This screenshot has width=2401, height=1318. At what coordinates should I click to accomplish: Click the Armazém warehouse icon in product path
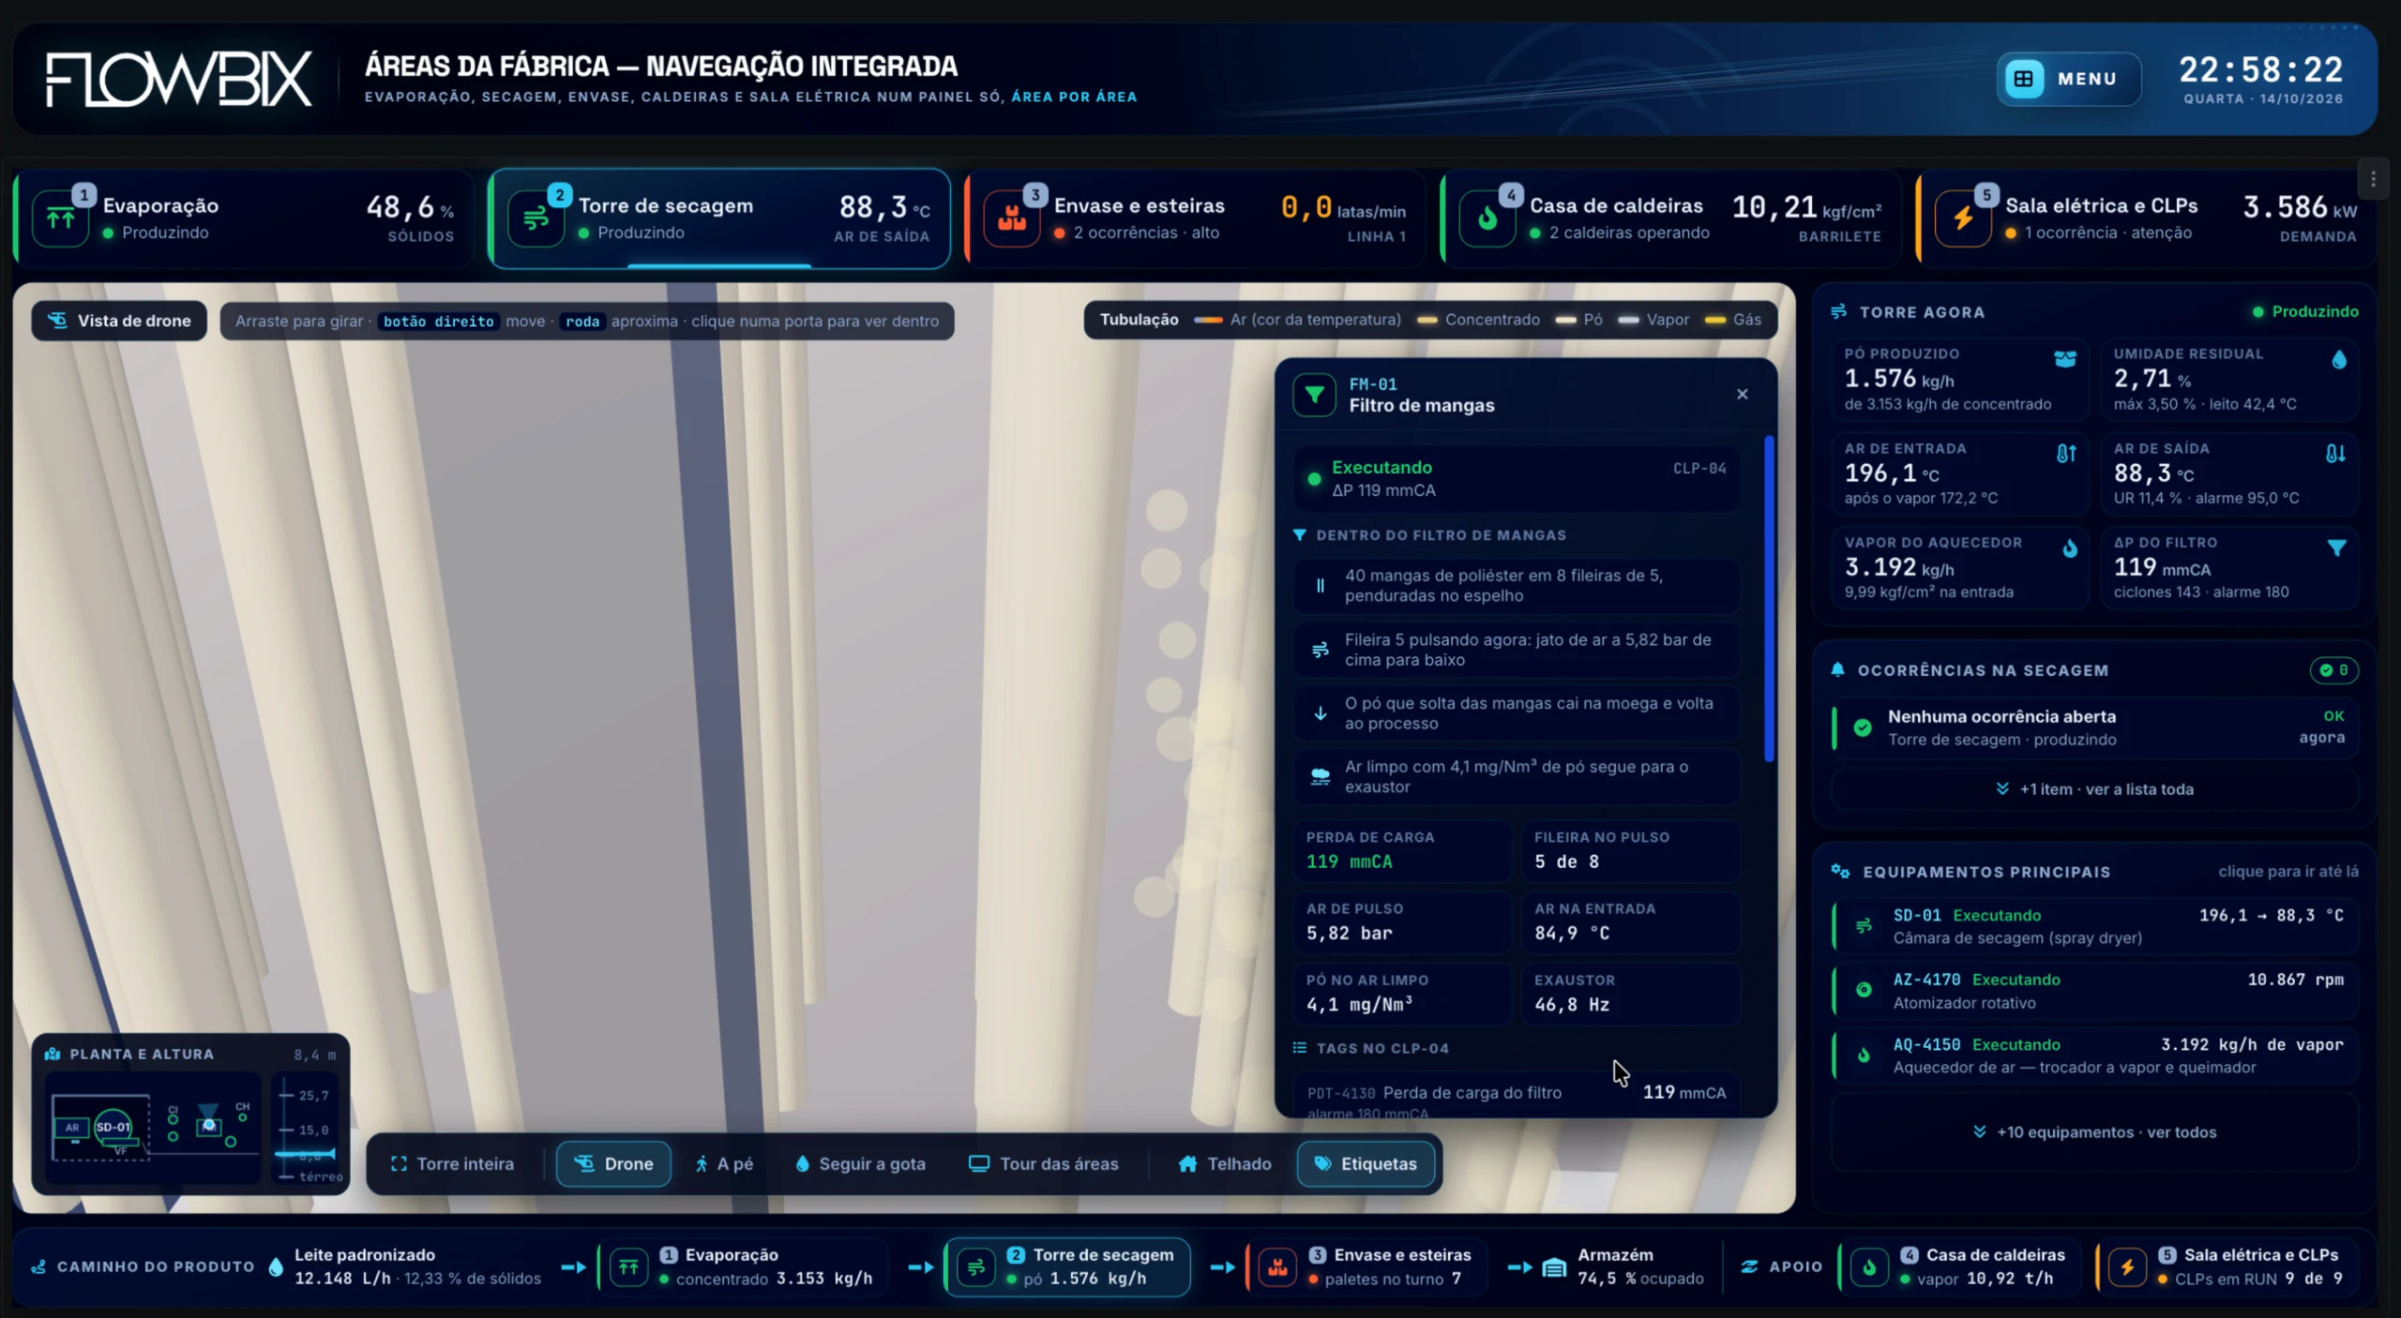[1554, 1267]
